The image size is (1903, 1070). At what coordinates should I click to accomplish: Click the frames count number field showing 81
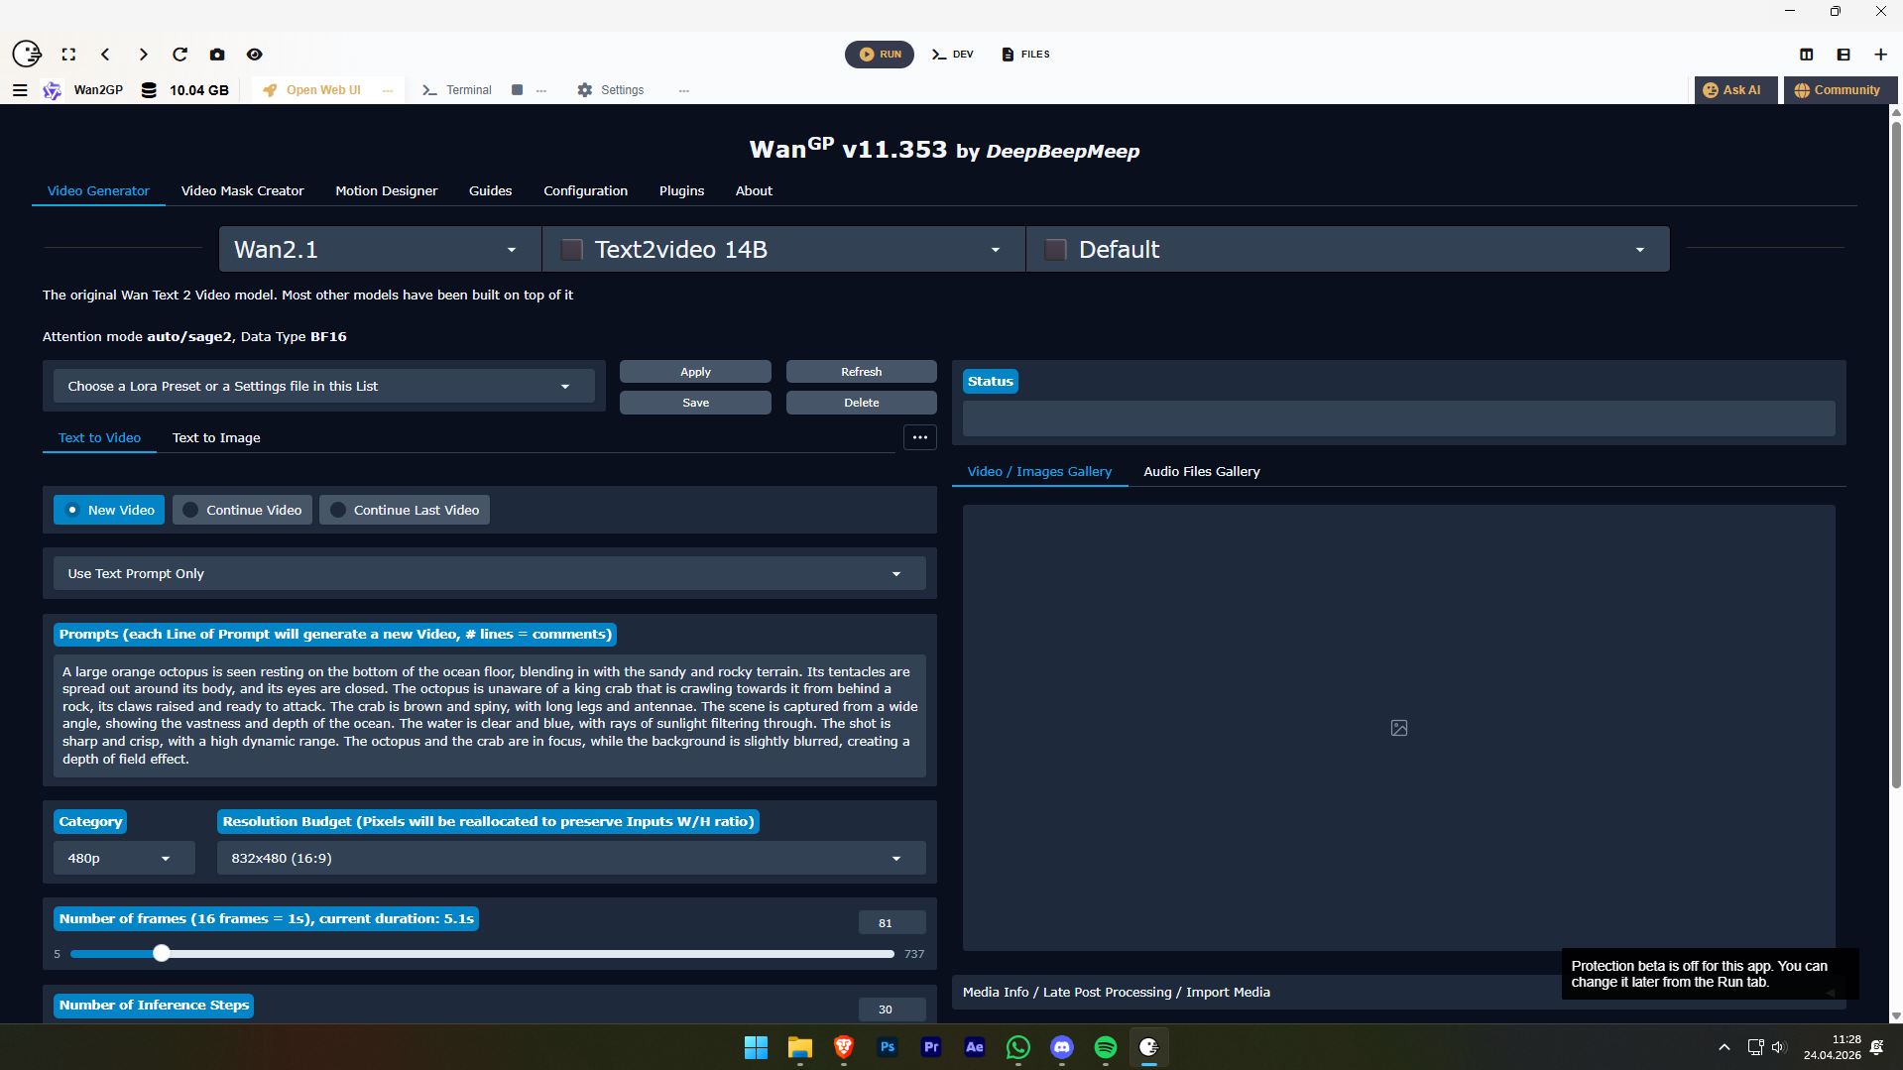tap(892, 922)
